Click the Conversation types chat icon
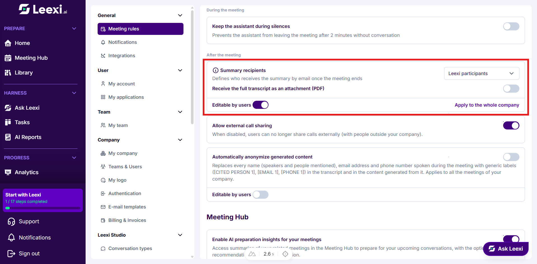This screenshot has width=537, height=264. pos(103,248)
